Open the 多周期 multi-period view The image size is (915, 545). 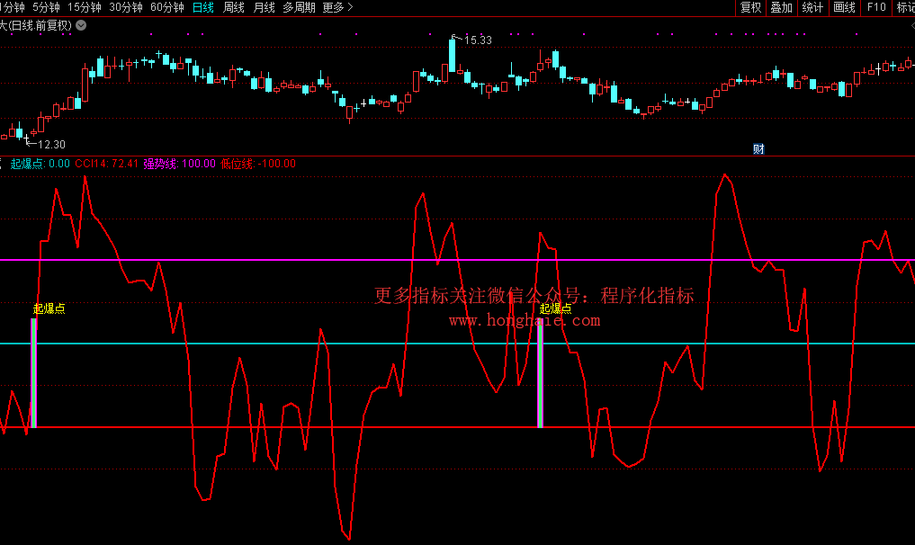coord(300,7)
